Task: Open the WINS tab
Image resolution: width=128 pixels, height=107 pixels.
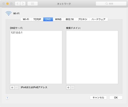Action: point(58,19)
